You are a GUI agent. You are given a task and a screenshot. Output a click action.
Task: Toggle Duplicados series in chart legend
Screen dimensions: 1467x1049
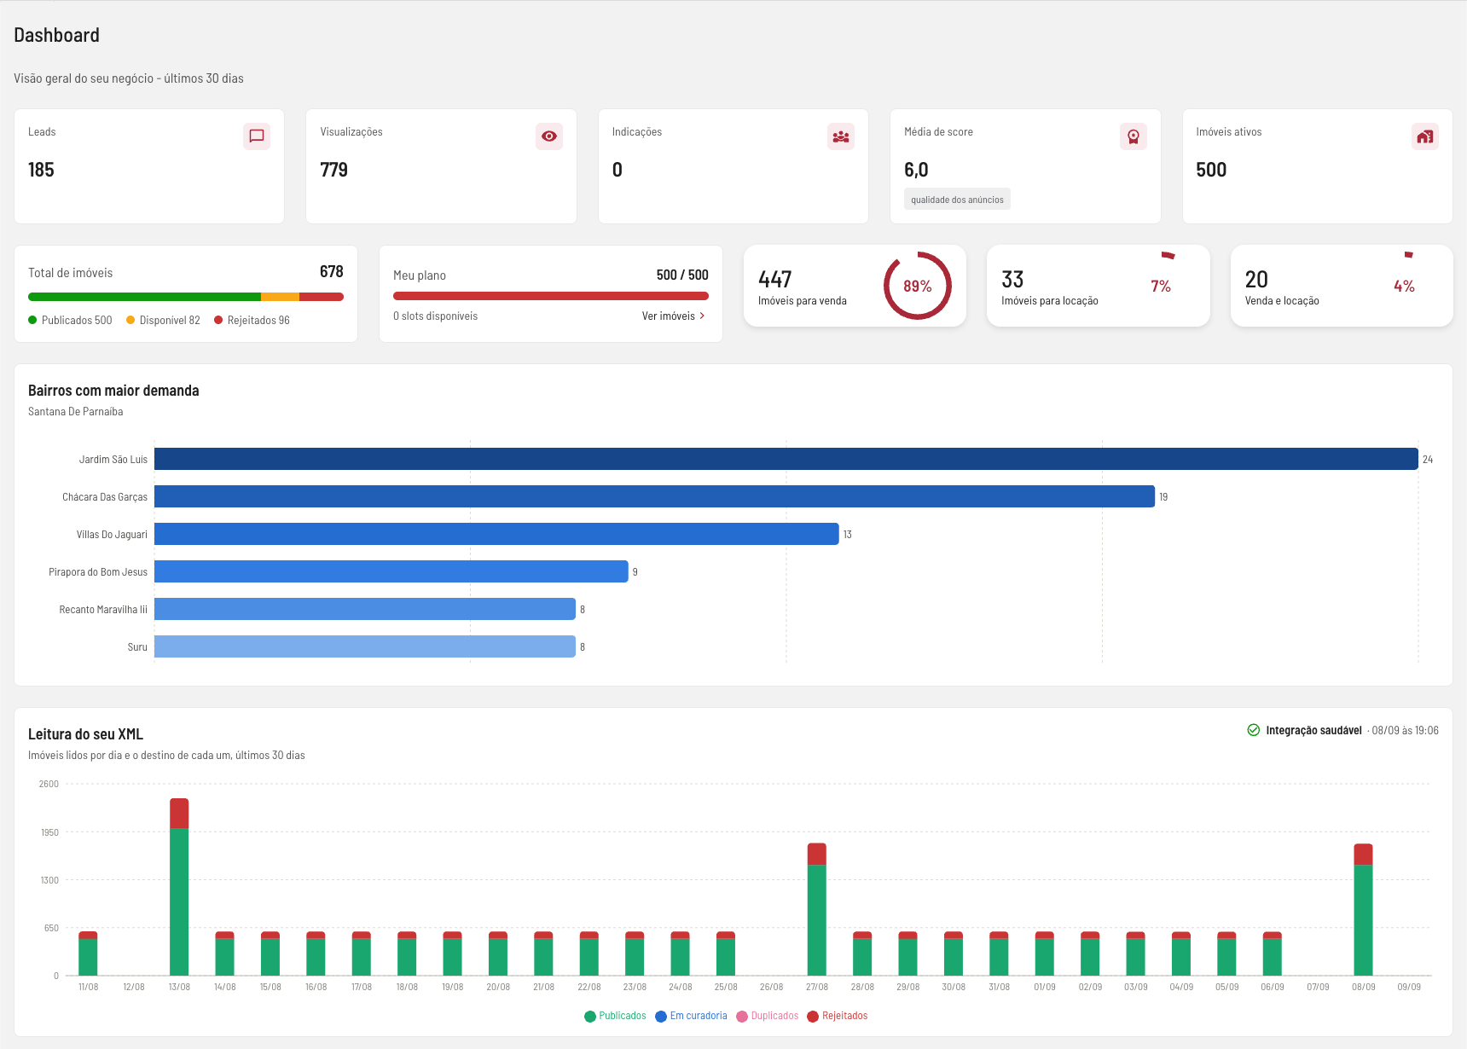[x=768, y=1016]
